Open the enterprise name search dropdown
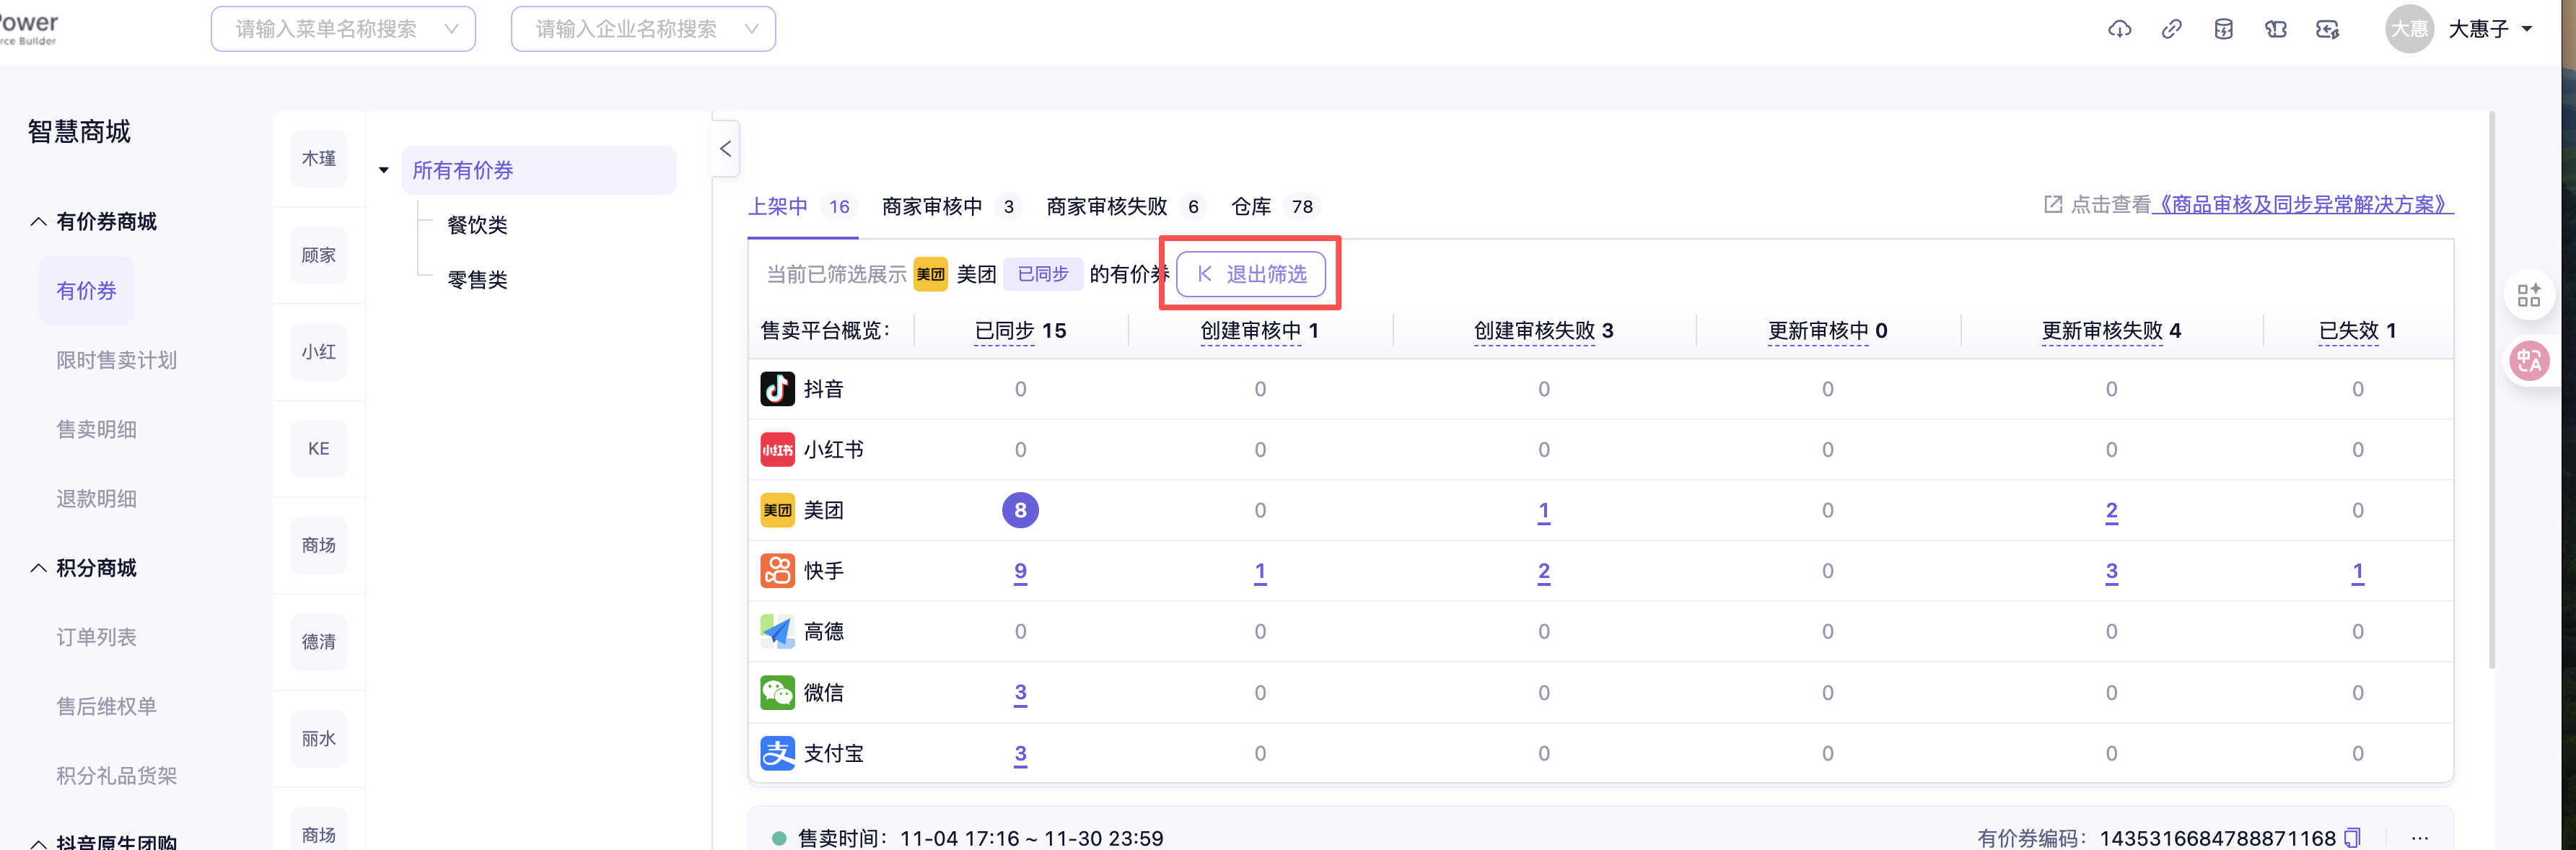2576x850 pixels. pos(643,29)
